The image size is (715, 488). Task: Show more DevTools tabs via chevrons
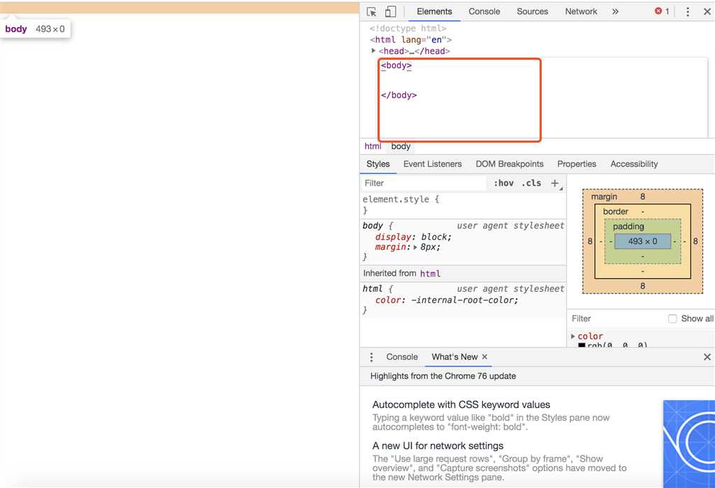click(615, 11)
